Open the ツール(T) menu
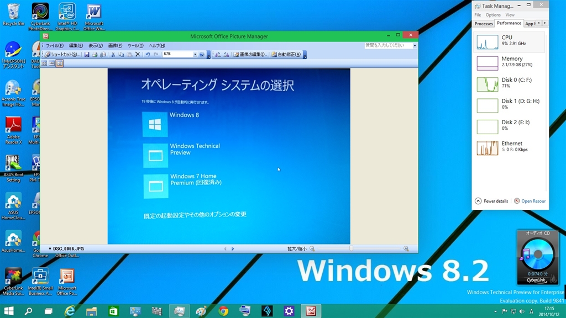 click(135, 46)
